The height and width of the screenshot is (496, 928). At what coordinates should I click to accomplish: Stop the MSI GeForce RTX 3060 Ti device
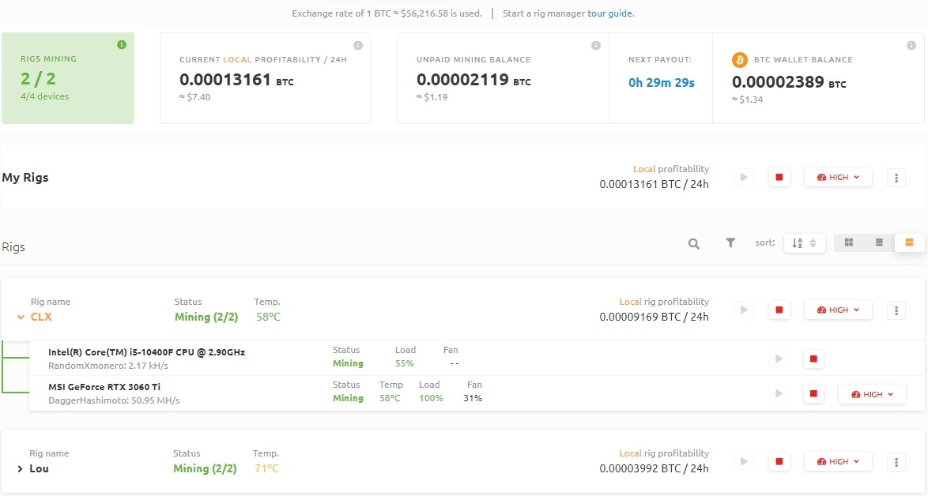813,394
